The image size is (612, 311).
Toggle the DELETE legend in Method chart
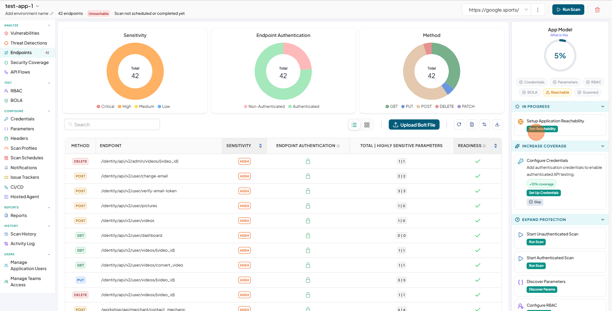pyautogui.click(x=444, y=107)
